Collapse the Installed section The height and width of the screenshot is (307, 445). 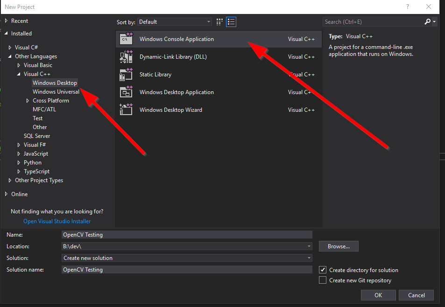click(x=6, y=33)
